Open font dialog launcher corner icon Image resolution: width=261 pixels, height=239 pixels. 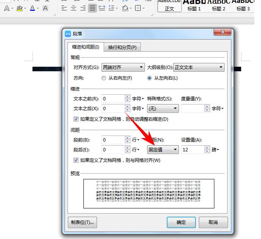click(x=55, y=15)
